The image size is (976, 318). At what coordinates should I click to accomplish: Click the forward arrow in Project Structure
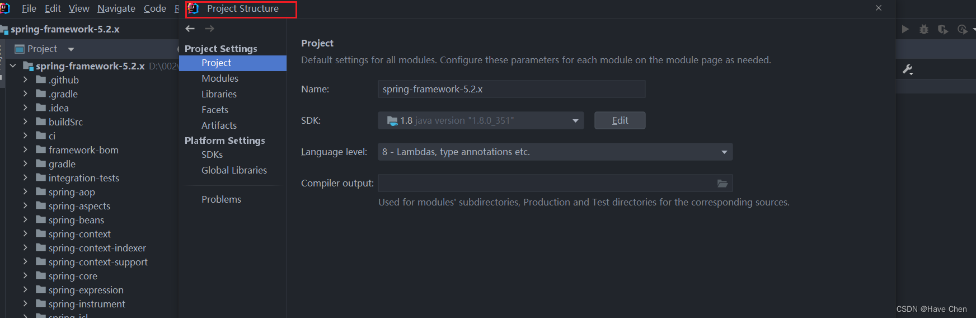(209, 29)
